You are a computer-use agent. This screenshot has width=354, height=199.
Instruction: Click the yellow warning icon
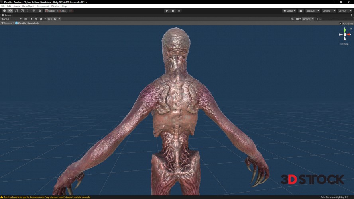click(x=2, y=197)
